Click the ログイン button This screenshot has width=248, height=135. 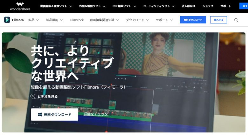tap(244, 6)
